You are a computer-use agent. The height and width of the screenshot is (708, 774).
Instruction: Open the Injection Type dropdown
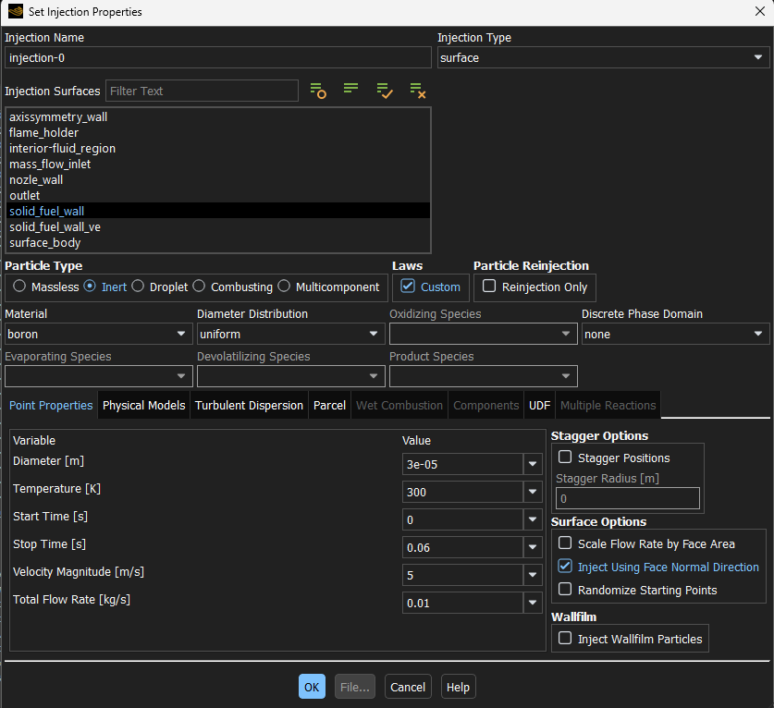pos(602,57)
